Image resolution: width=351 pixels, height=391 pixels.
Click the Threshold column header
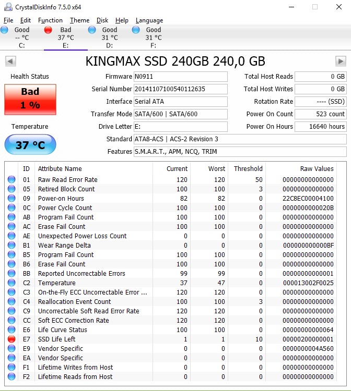coord(247,169)
